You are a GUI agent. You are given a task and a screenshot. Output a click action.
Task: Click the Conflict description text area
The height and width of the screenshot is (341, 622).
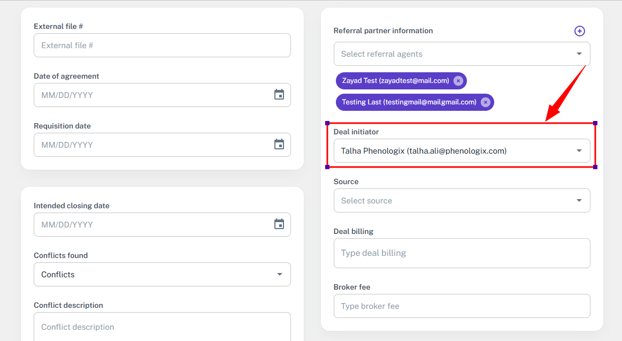[162, 327]
